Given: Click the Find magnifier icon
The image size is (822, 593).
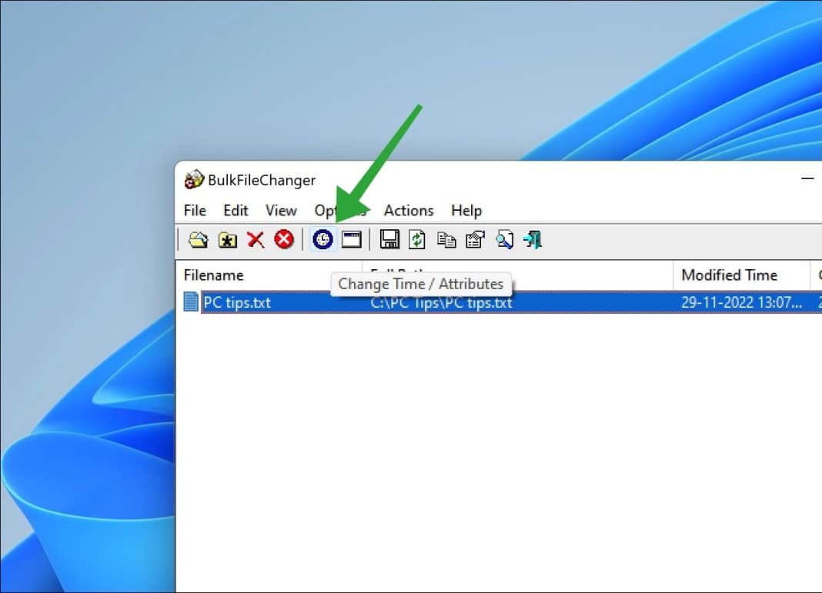Looking at the screenshot, I should (x=504, y=240).
